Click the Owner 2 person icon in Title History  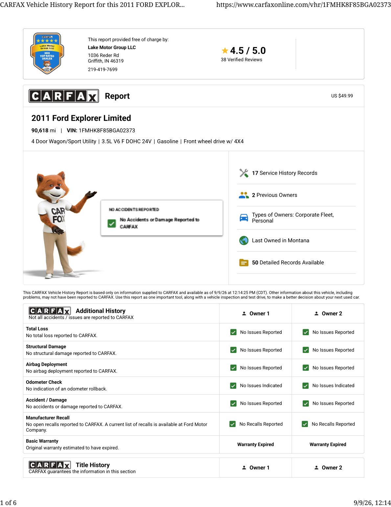coord(316,467)
